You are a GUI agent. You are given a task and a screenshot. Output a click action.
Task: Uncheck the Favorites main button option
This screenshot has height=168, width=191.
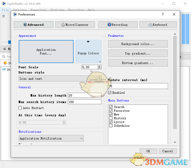(111, 111)
